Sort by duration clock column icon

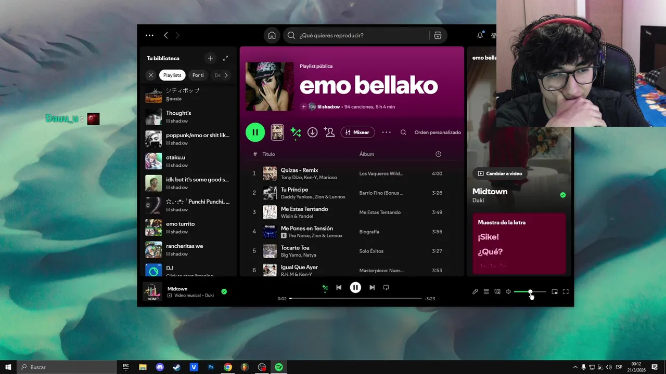(438, 154)
